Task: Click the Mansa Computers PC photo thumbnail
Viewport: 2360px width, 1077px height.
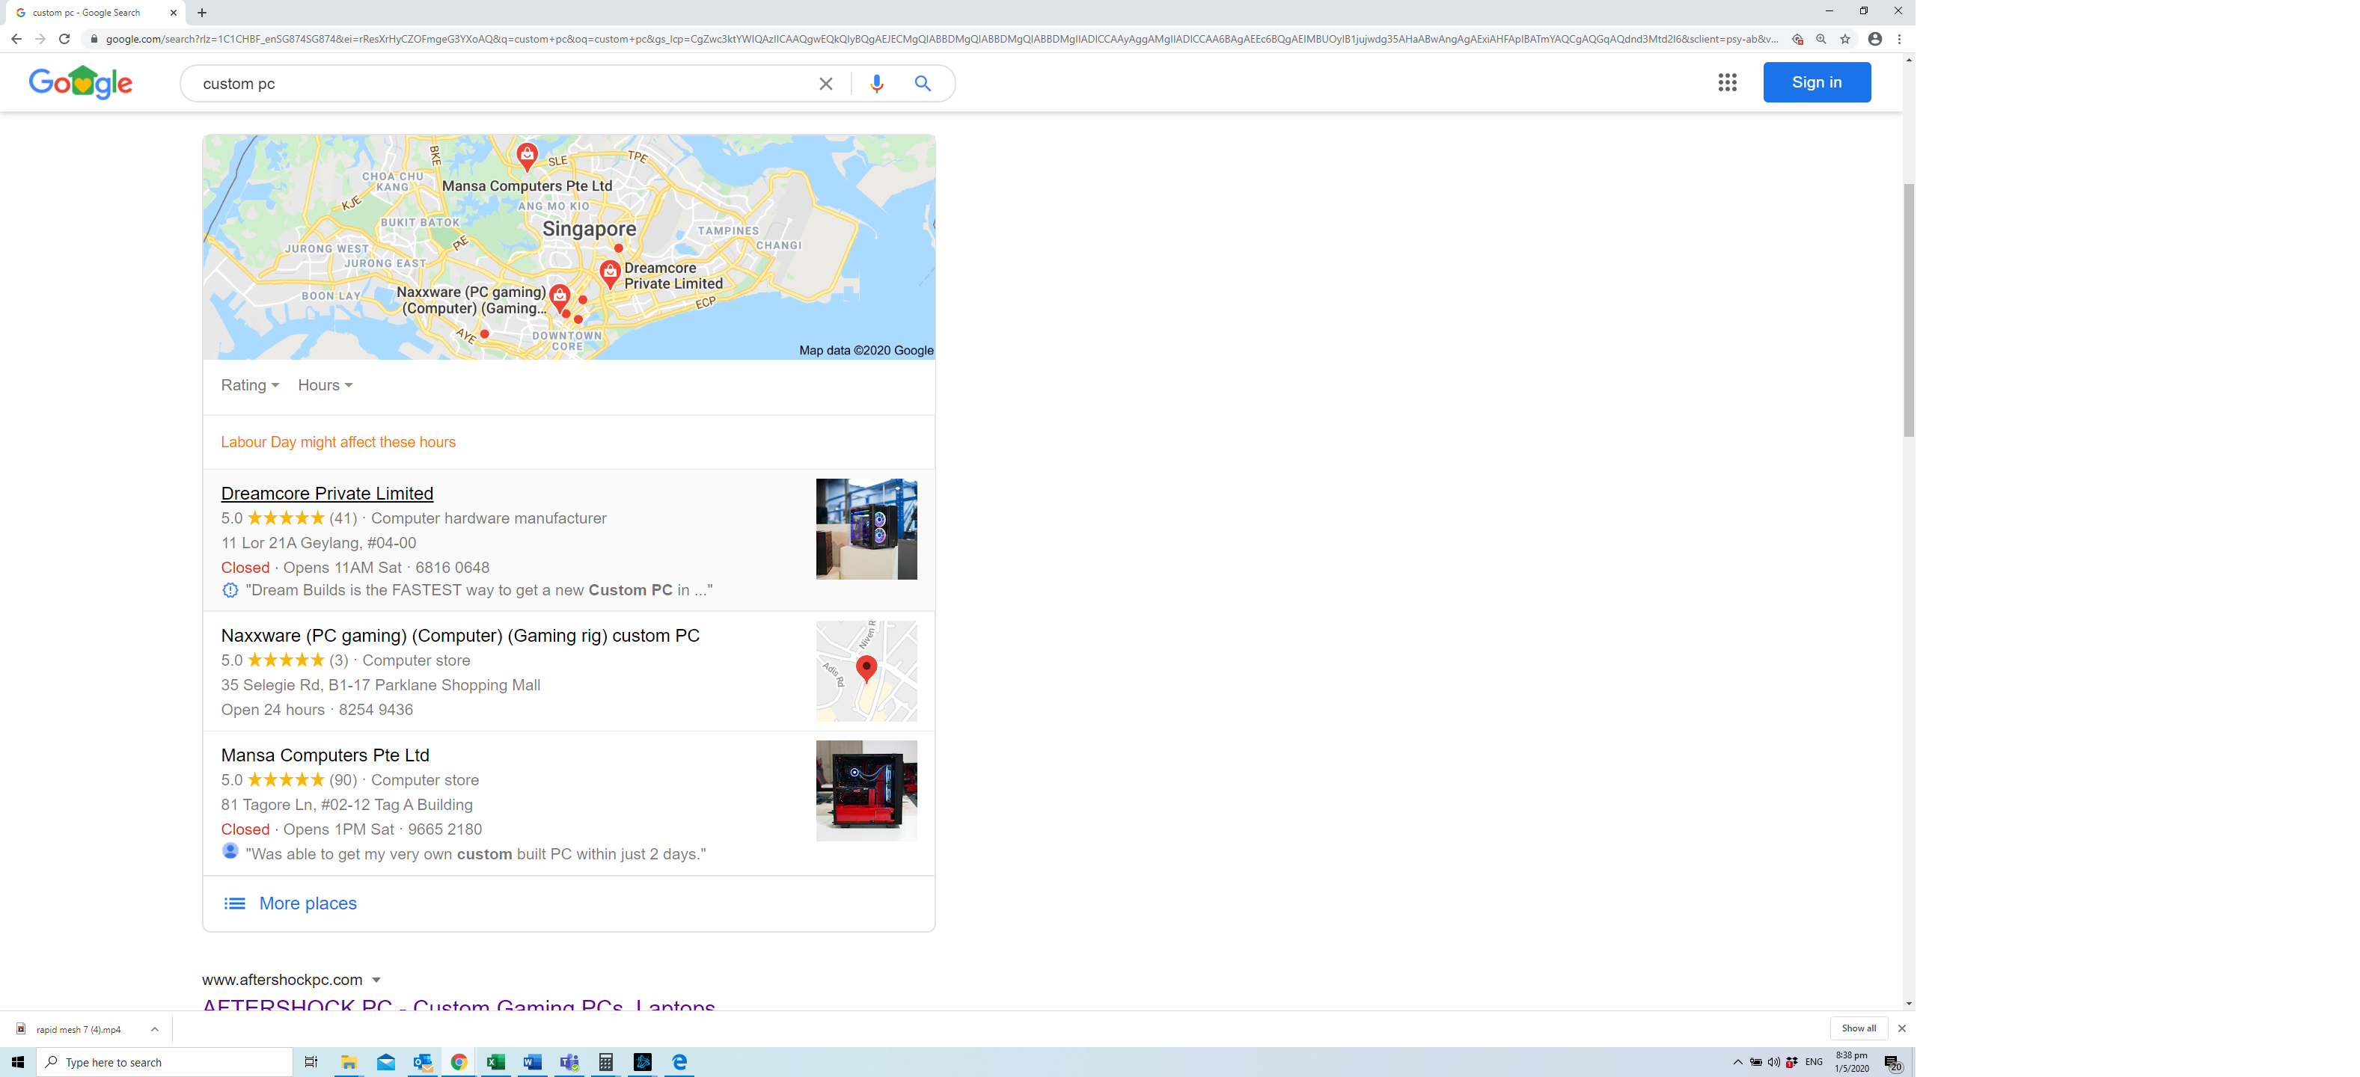Action: [x=866, y=791]
